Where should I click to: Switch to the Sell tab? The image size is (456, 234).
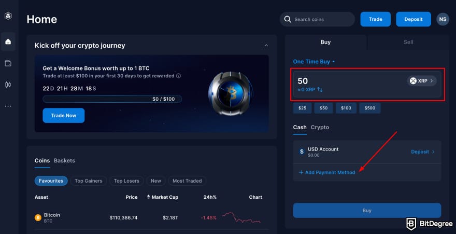408,42
